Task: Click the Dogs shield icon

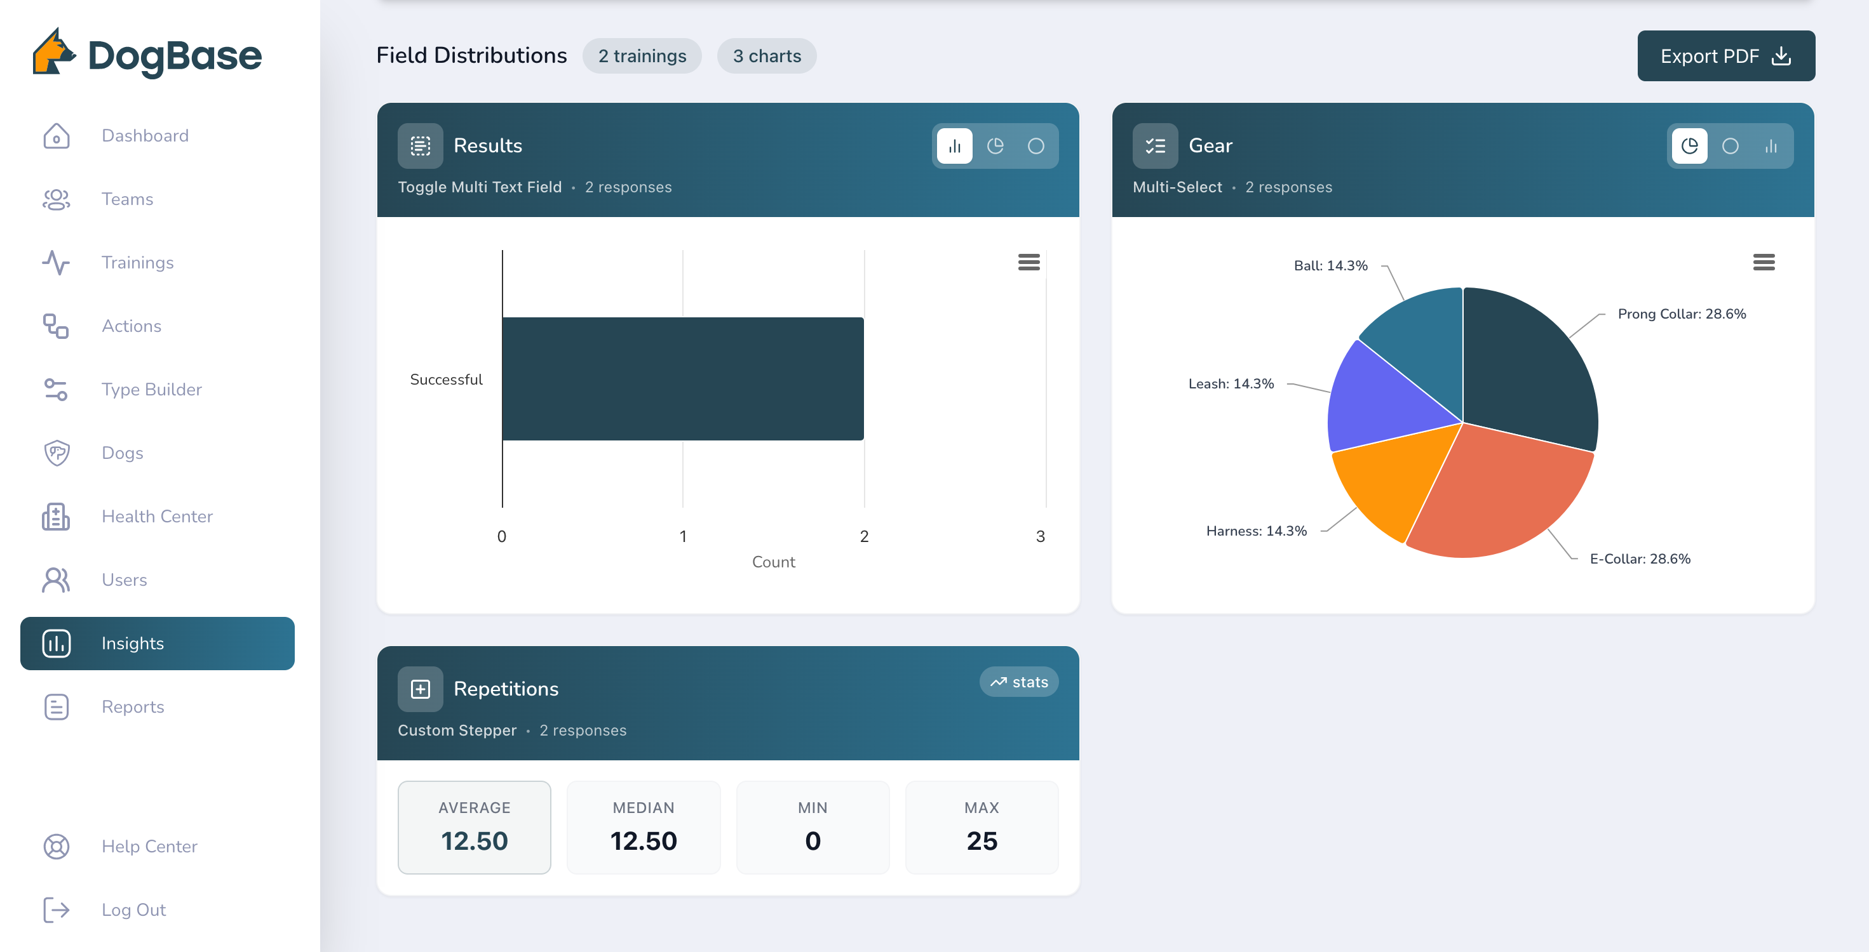Action: (57, 453)
